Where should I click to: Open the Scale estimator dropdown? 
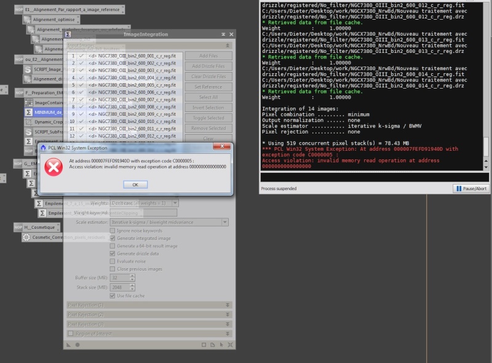click(225, 222)
